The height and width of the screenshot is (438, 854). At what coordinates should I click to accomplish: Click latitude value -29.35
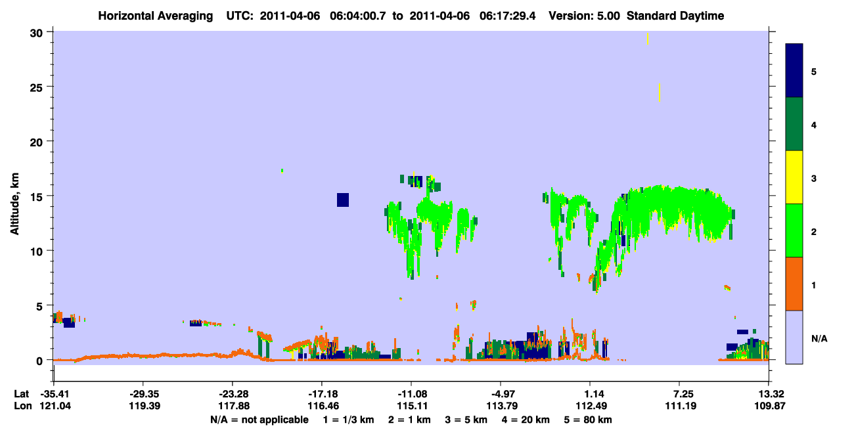tap(143, 394)
